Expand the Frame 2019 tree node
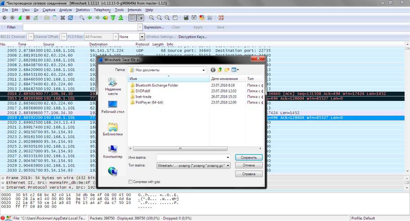Image resolution: width=410 pixels, height=221 pixels. click(3, 177)
